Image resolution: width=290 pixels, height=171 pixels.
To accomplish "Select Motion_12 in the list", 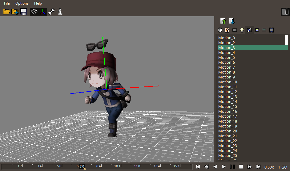I will 253,92.
